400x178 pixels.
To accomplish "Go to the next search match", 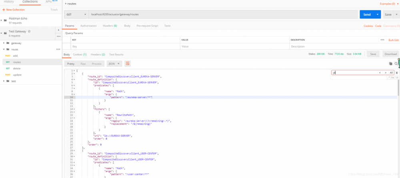I will pos(385,73).
